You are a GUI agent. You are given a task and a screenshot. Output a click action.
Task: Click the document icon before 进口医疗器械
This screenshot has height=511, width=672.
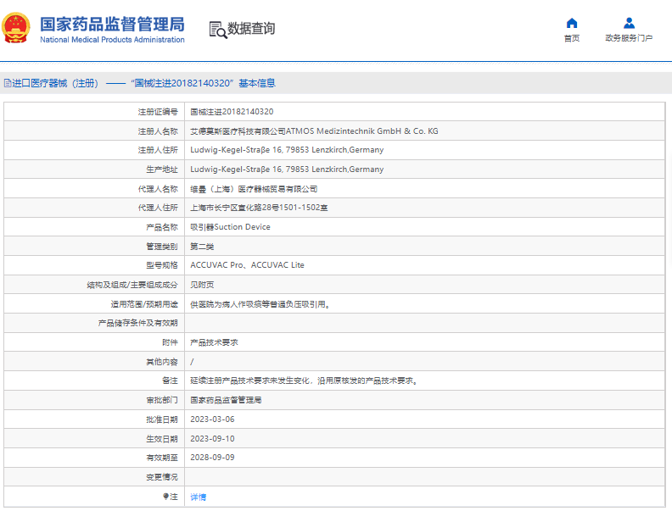click(x=8, y=83)
